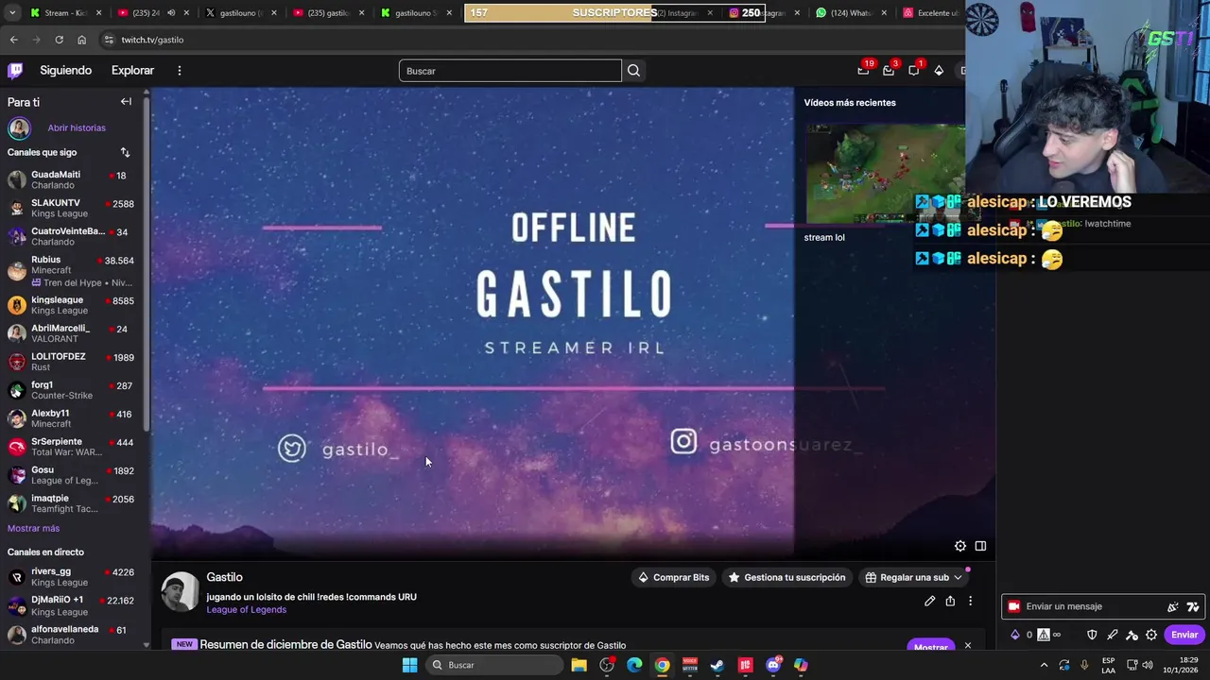Viewport: 1210px width, 680px height.
Task: Open DjMaRiiO +1 live channel
Action: click(x=75, y=605)
